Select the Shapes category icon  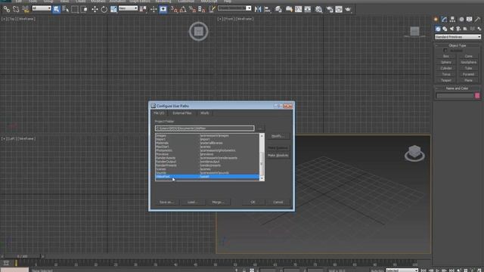point(445,29)
